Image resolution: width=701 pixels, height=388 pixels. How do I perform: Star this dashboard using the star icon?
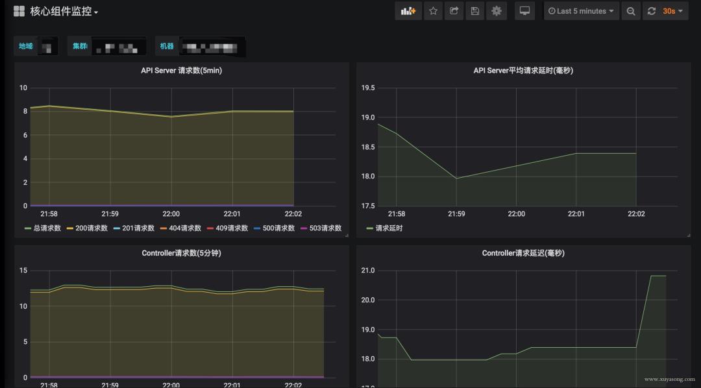[433, 11]
